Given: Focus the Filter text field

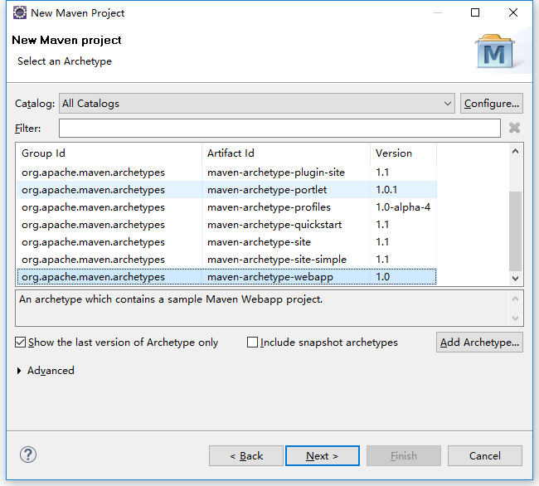Looking at the screenshot, I should [x=279, y=129].
